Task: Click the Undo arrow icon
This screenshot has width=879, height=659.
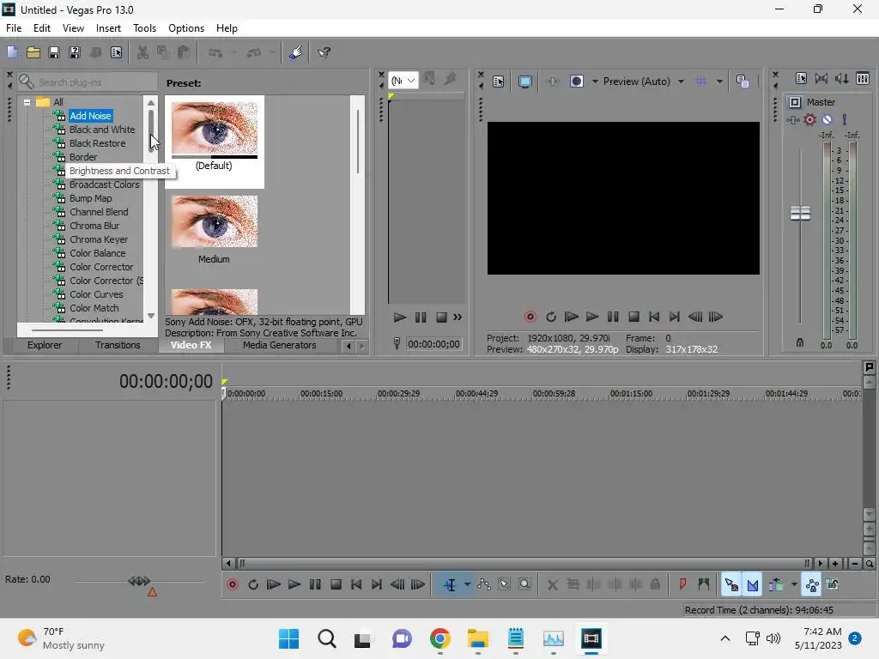Action: (215, 52)
